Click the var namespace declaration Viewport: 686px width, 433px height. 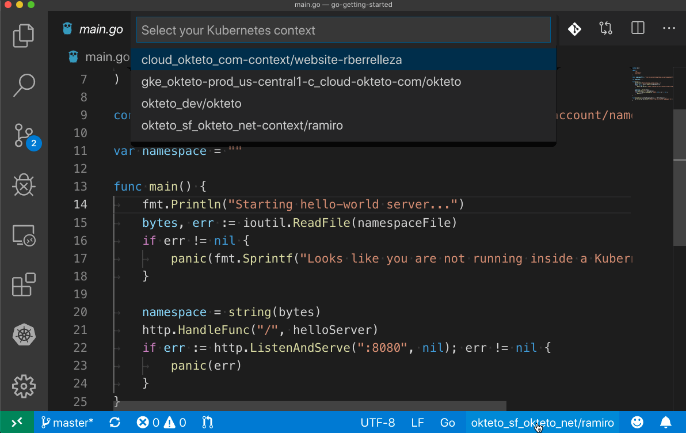coord(178,151)
